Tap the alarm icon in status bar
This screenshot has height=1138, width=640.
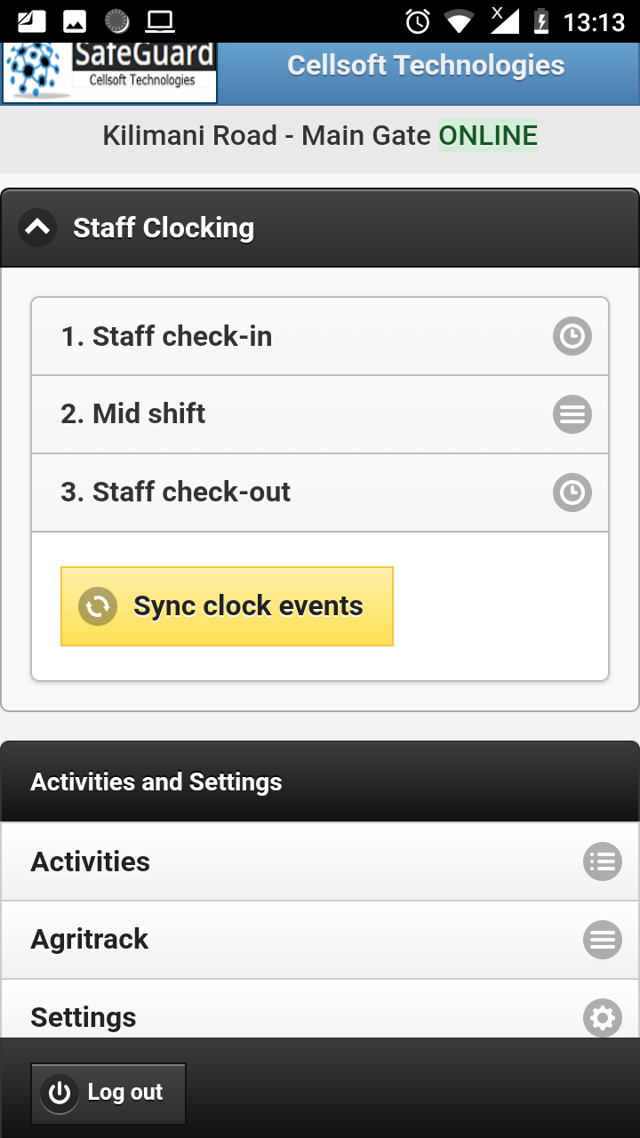(x=418, y=21)
